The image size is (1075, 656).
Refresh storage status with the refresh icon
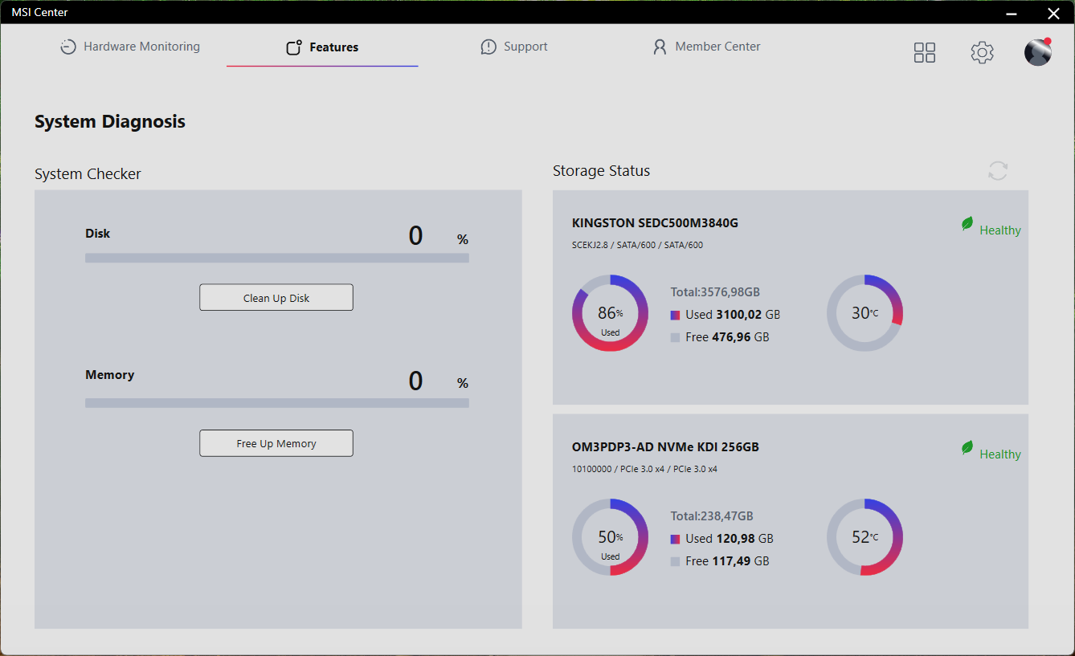tap(998, 171)
